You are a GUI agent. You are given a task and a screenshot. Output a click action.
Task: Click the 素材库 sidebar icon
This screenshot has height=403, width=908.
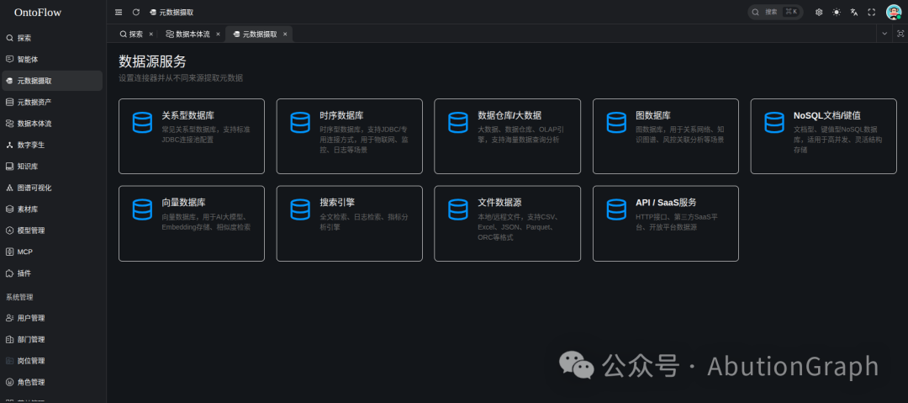coord(9,209)
